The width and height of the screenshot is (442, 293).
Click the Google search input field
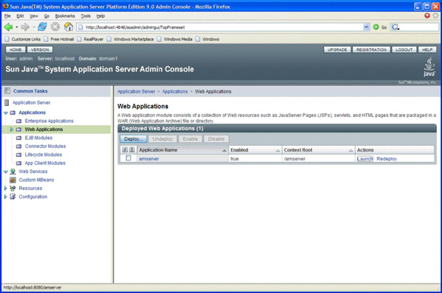tap(419, 27)
